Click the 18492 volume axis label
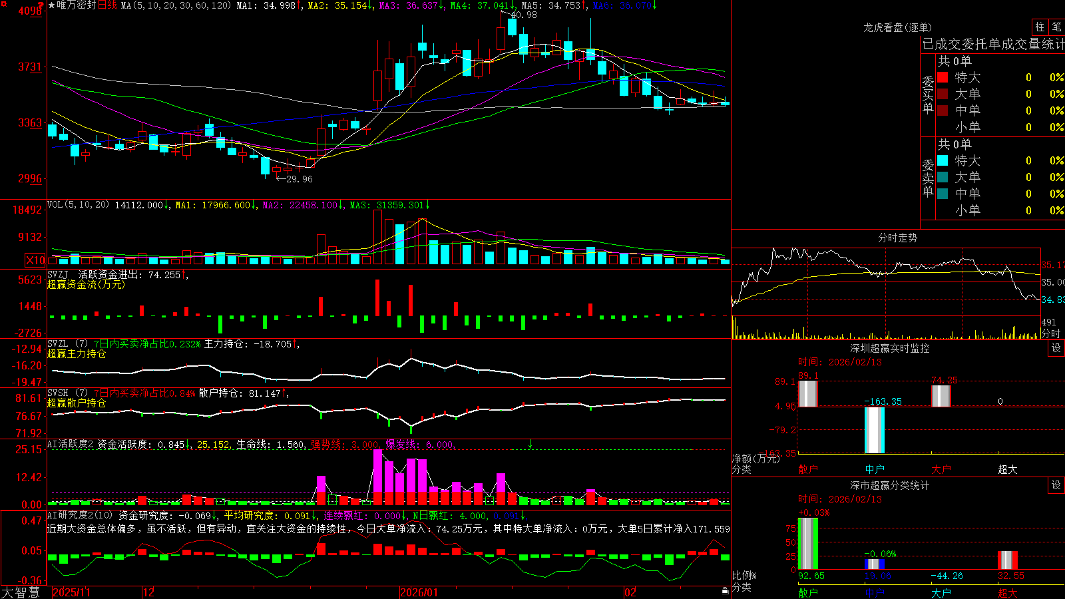Viewport: 1065px width, 599px height. tap(27, 210)
